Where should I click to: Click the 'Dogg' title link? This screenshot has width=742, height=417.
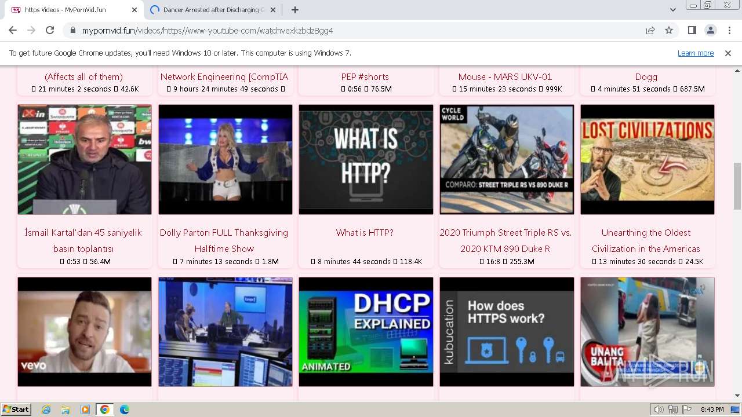pos(646,77)
